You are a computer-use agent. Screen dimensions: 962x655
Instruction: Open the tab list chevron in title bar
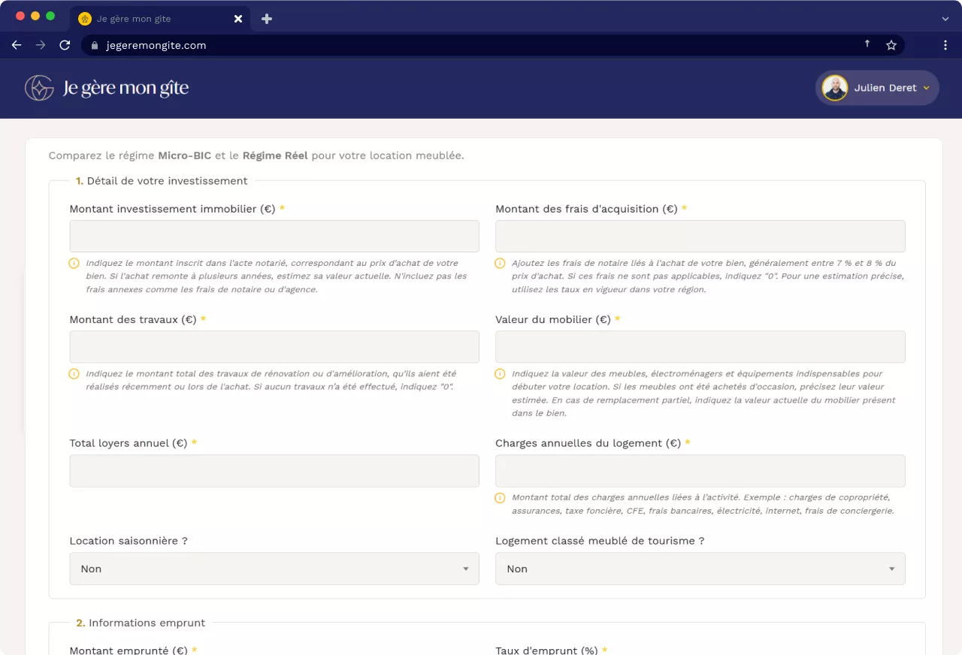pyautogui.click(x=945, y=19)
